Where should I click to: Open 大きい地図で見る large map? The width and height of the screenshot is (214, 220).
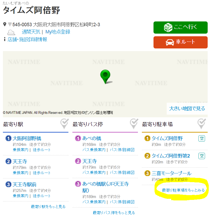[187, 109]
